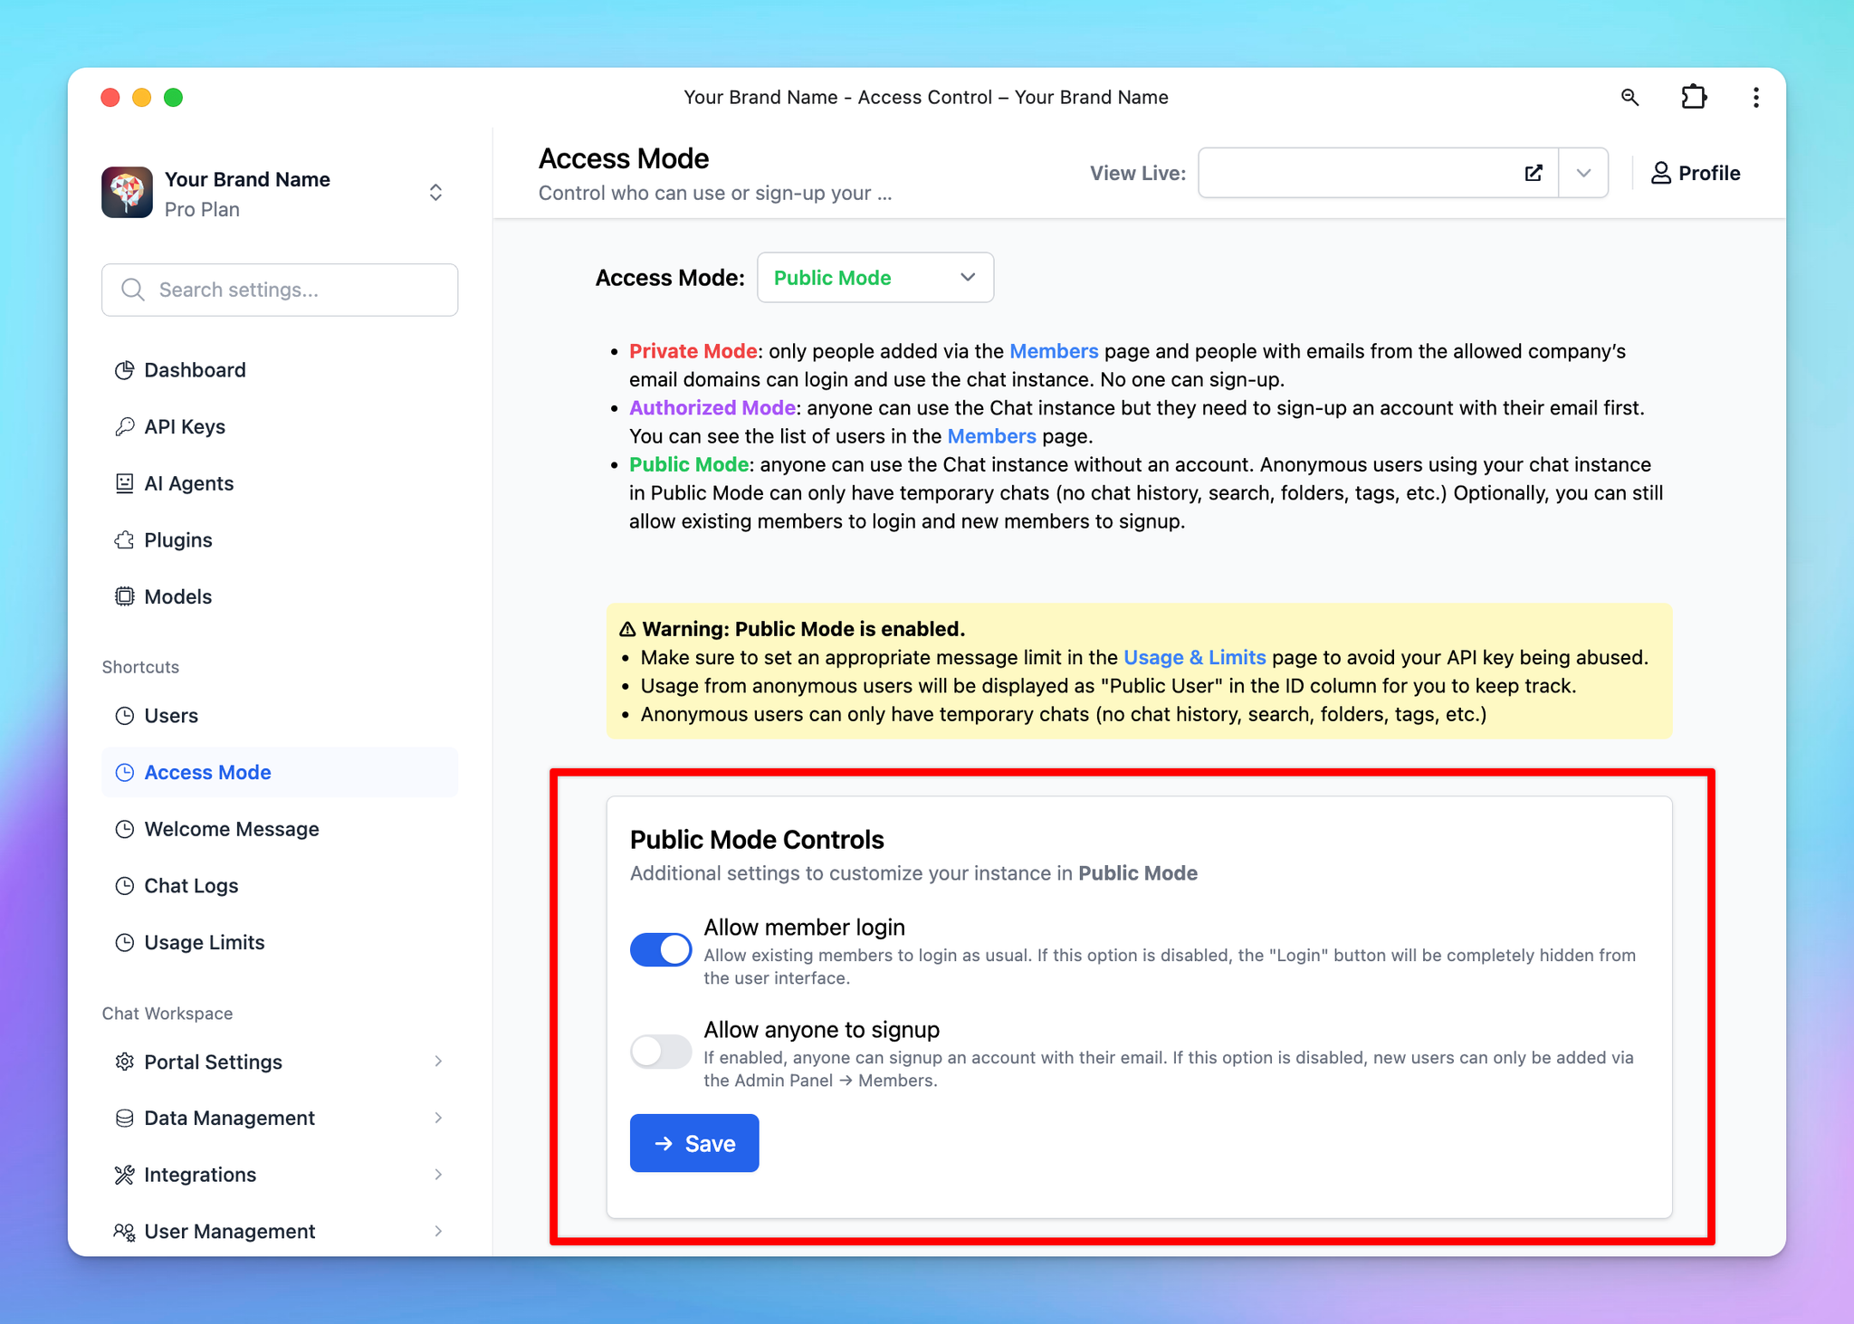Viewport: 1854px width, 1324px height.
Task: Open the Welcome Message shortcut
Action: 280,829
